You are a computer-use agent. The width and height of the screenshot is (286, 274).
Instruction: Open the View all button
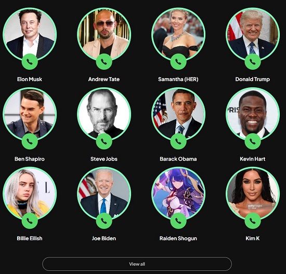[137, 264]
